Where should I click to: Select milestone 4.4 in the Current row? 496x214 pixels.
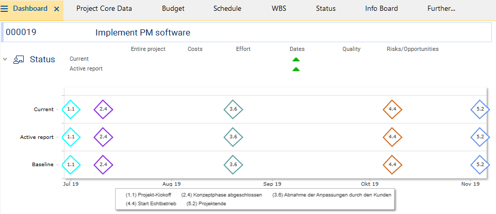click(x=392, y=109)
